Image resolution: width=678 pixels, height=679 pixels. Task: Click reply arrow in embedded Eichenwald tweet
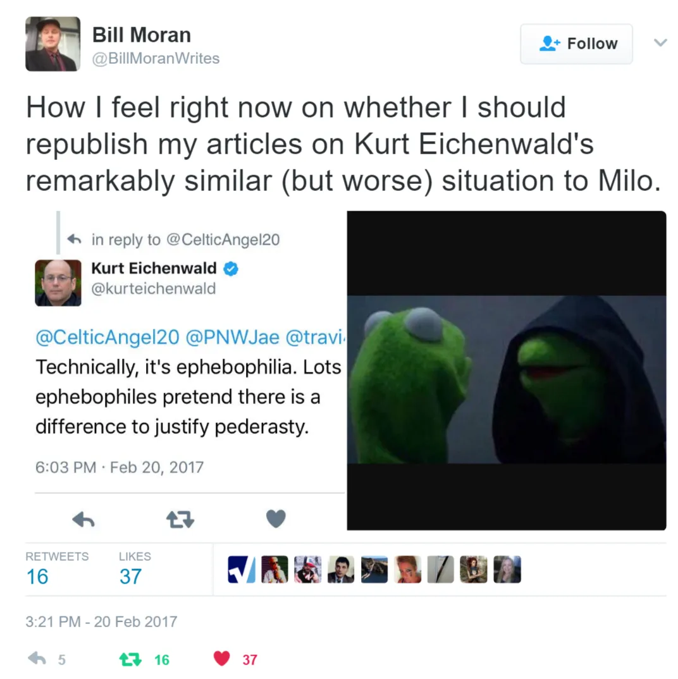(83, 519)
